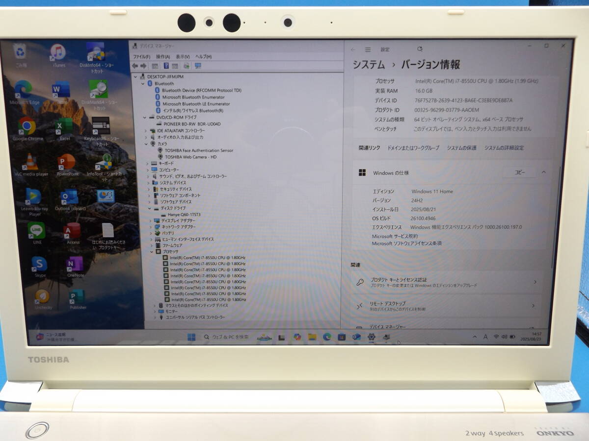Open Microsoft サービス規約 link
589x441 pixels.
(x=395, y=237)
